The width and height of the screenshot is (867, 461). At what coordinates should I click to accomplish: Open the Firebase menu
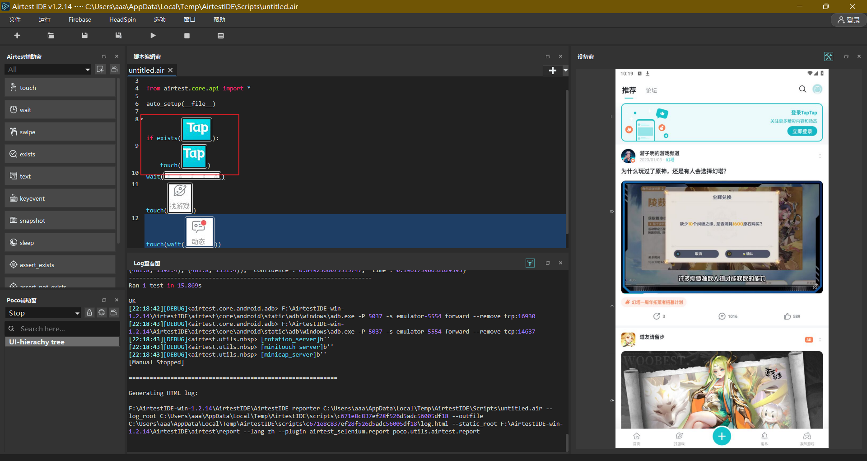(80, 19)
